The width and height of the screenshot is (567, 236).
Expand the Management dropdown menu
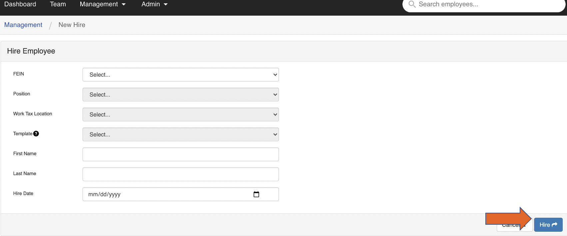click(103, 4)
